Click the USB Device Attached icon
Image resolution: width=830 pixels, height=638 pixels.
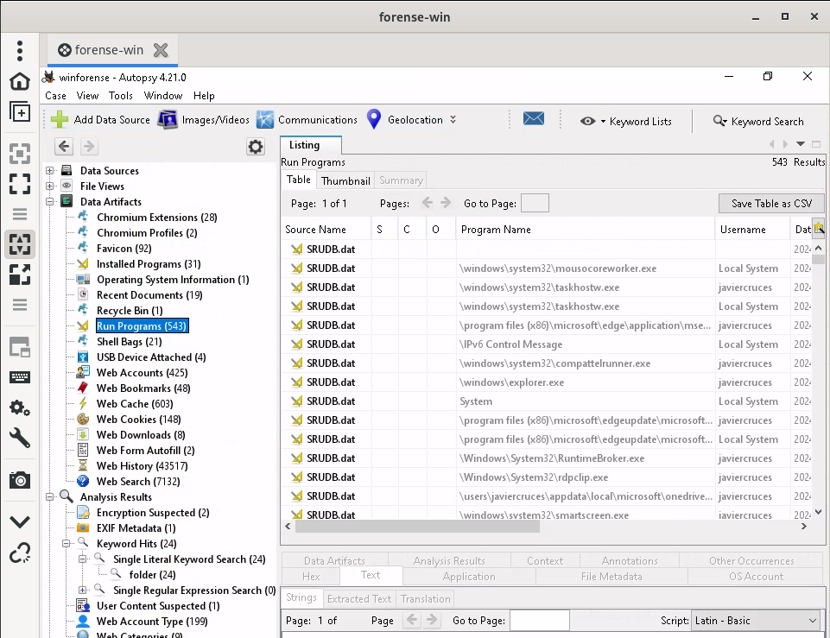click(x=83, y=357)
